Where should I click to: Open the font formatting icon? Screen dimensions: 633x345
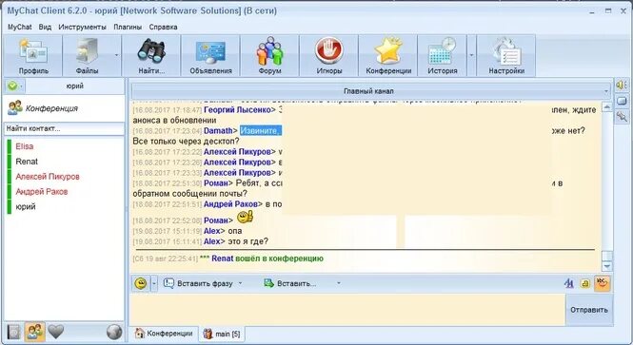(568, 284)
